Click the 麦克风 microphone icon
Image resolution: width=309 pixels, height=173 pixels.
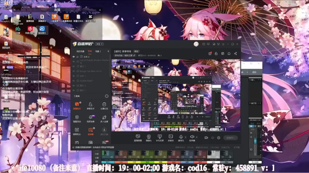coord(181,137)
